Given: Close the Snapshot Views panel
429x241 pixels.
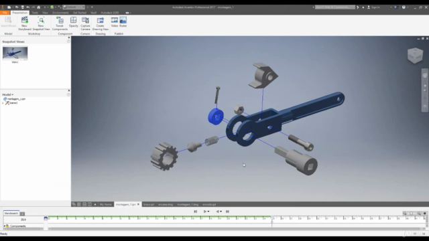Looking at the screenshot, I should pos(68,37).
